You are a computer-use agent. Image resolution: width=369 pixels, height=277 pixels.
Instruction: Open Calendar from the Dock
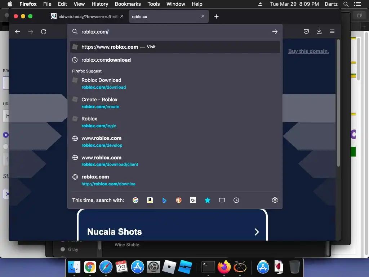point(122,267)
